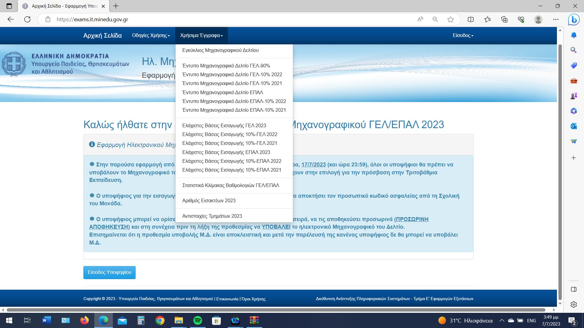Open Edge sidebar settings gear
Viewport: 584px width, 328px height.
pyautogui.click(x=574, y=304)
